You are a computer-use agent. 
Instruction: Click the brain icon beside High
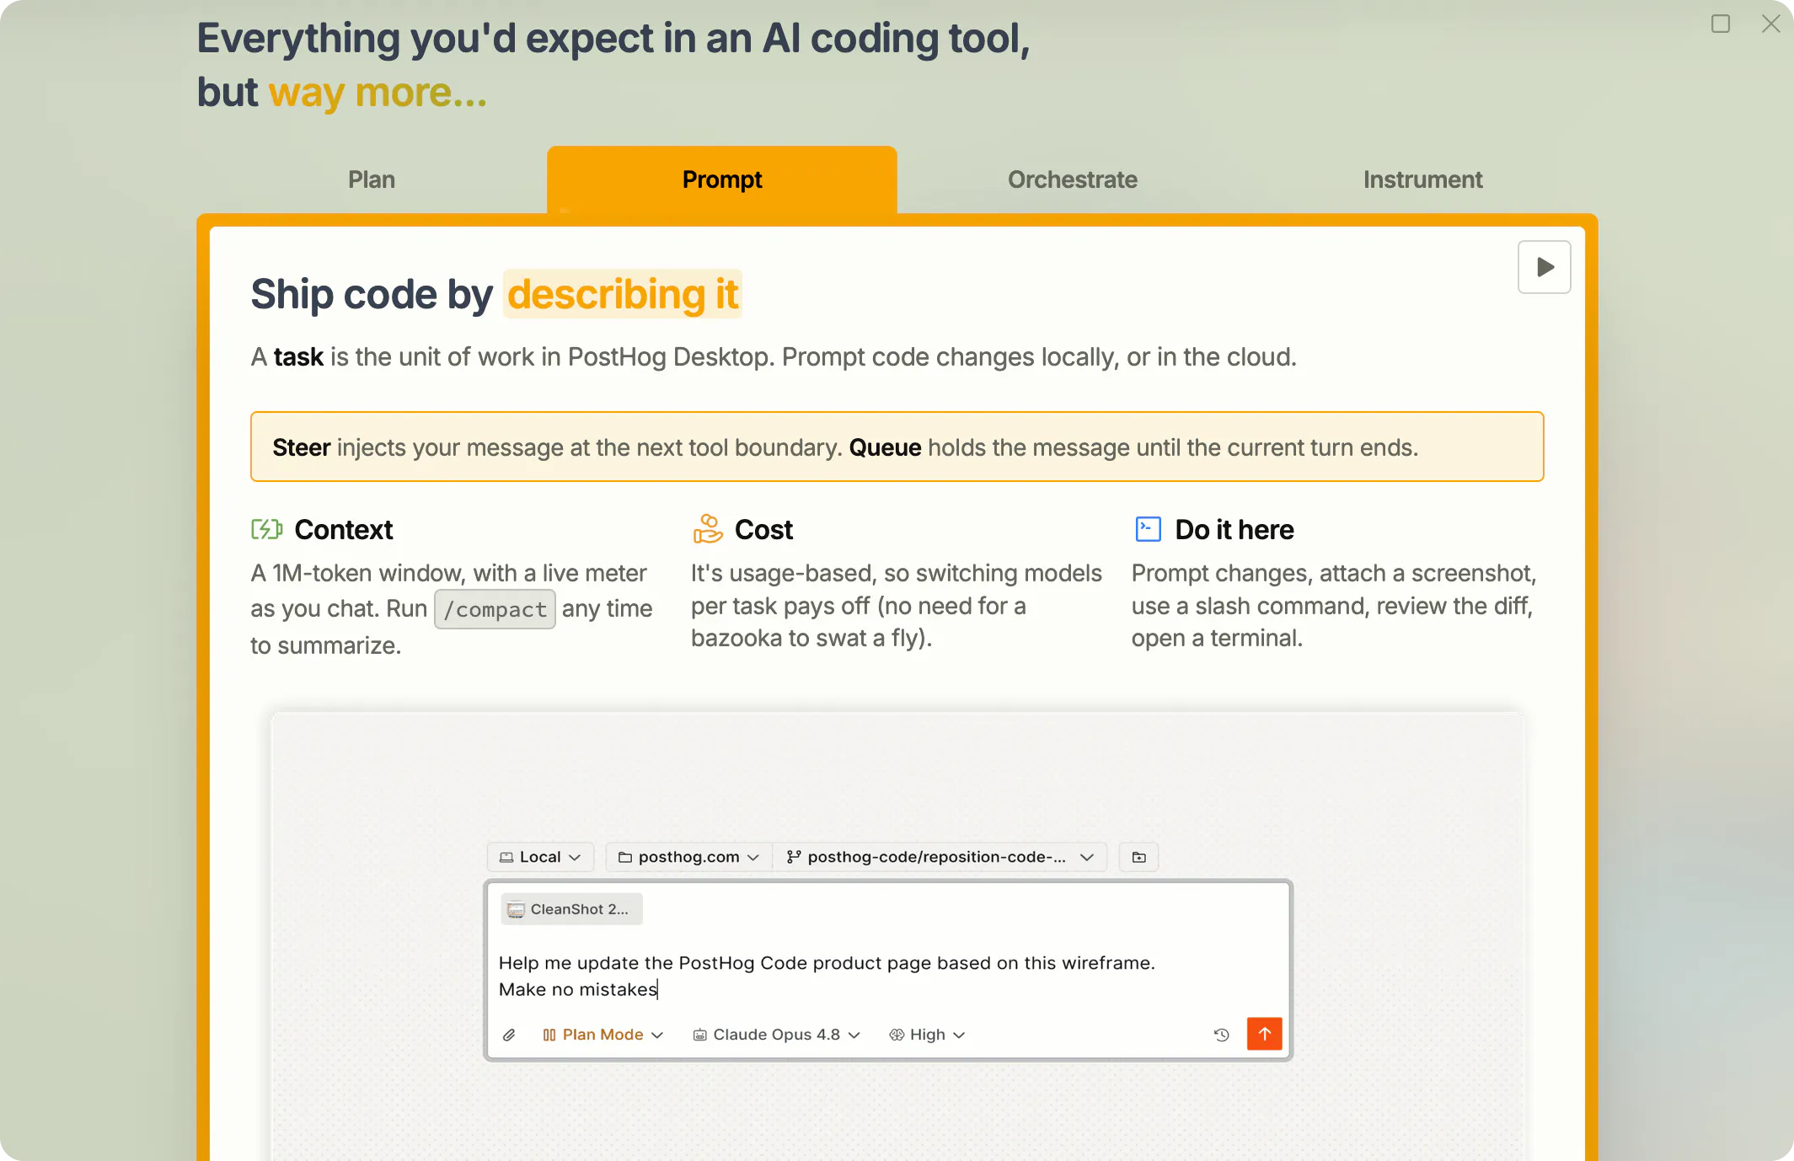pyautogui.click(x=897, y=1035)
